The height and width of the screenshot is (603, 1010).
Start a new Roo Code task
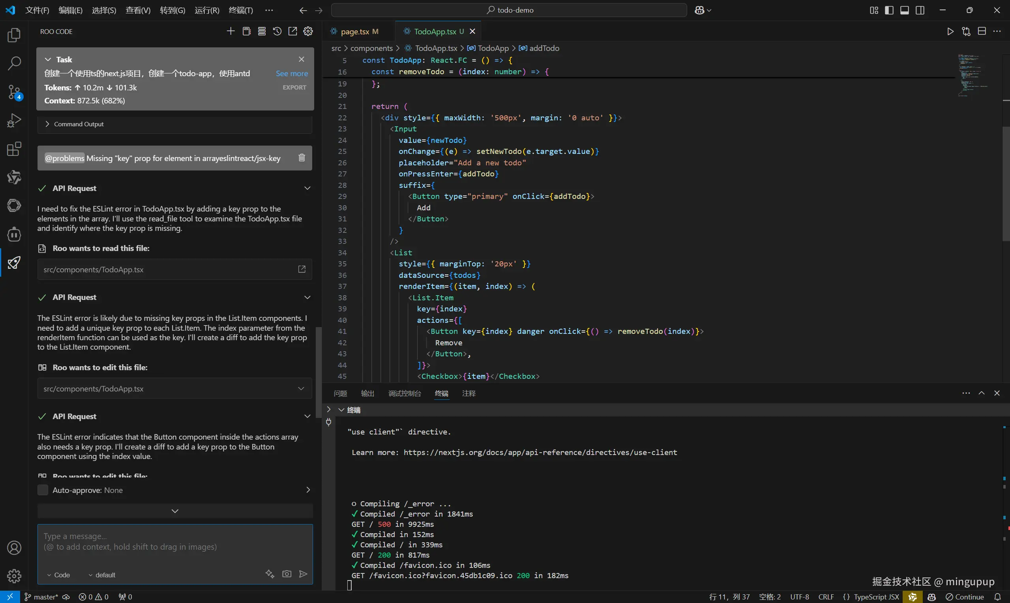pyautogui.click(x=231, y=31)
